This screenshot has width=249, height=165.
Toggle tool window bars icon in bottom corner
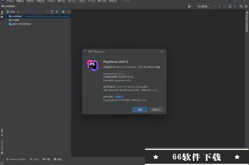pos(2,163)
